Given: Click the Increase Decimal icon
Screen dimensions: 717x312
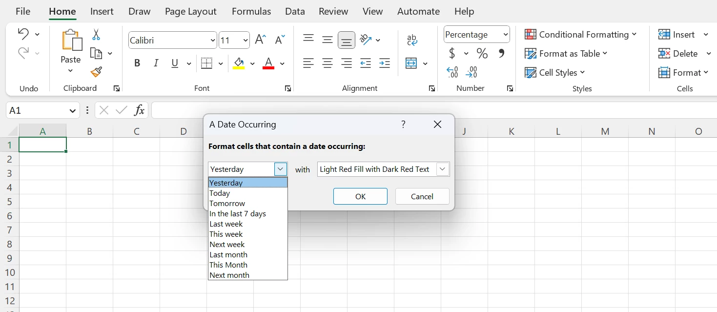Looking at the screenshot, I should (x=452, y=73).
